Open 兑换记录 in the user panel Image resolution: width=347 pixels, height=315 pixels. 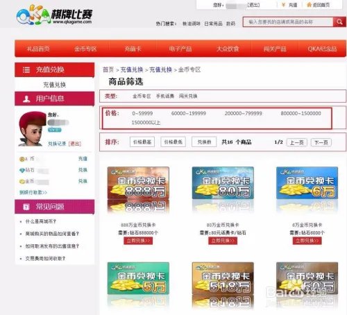tap(57, 144)
